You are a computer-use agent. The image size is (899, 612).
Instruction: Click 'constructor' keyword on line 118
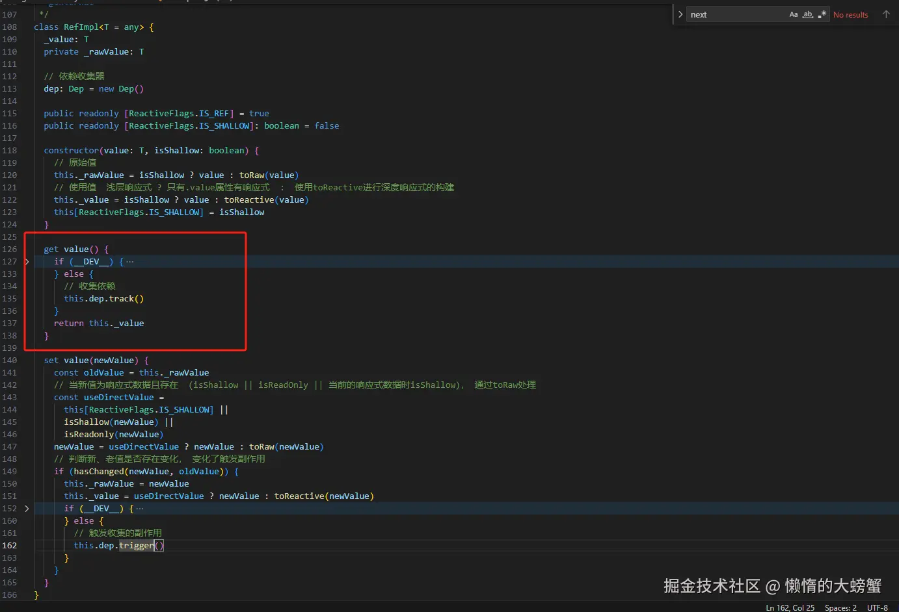tap(72, 151)
